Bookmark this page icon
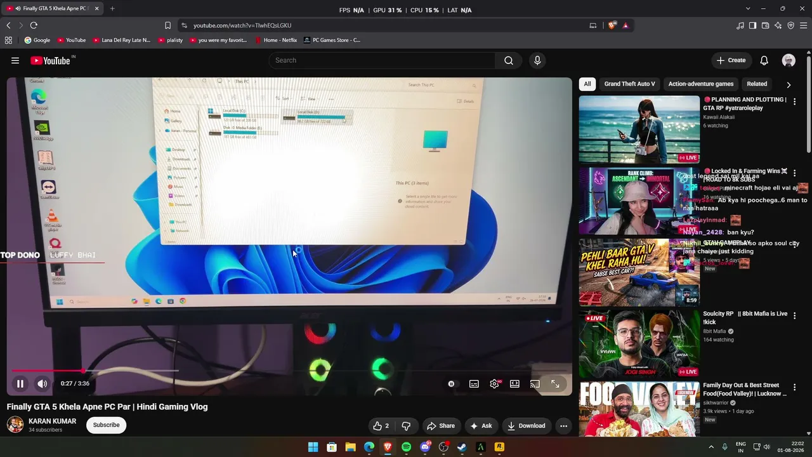 [167, 25]
